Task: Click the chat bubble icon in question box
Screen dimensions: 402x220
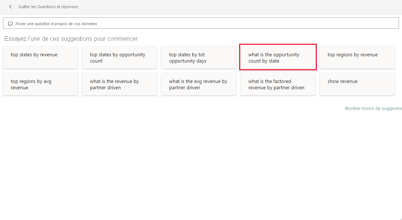Action: [x=10, y=24]
